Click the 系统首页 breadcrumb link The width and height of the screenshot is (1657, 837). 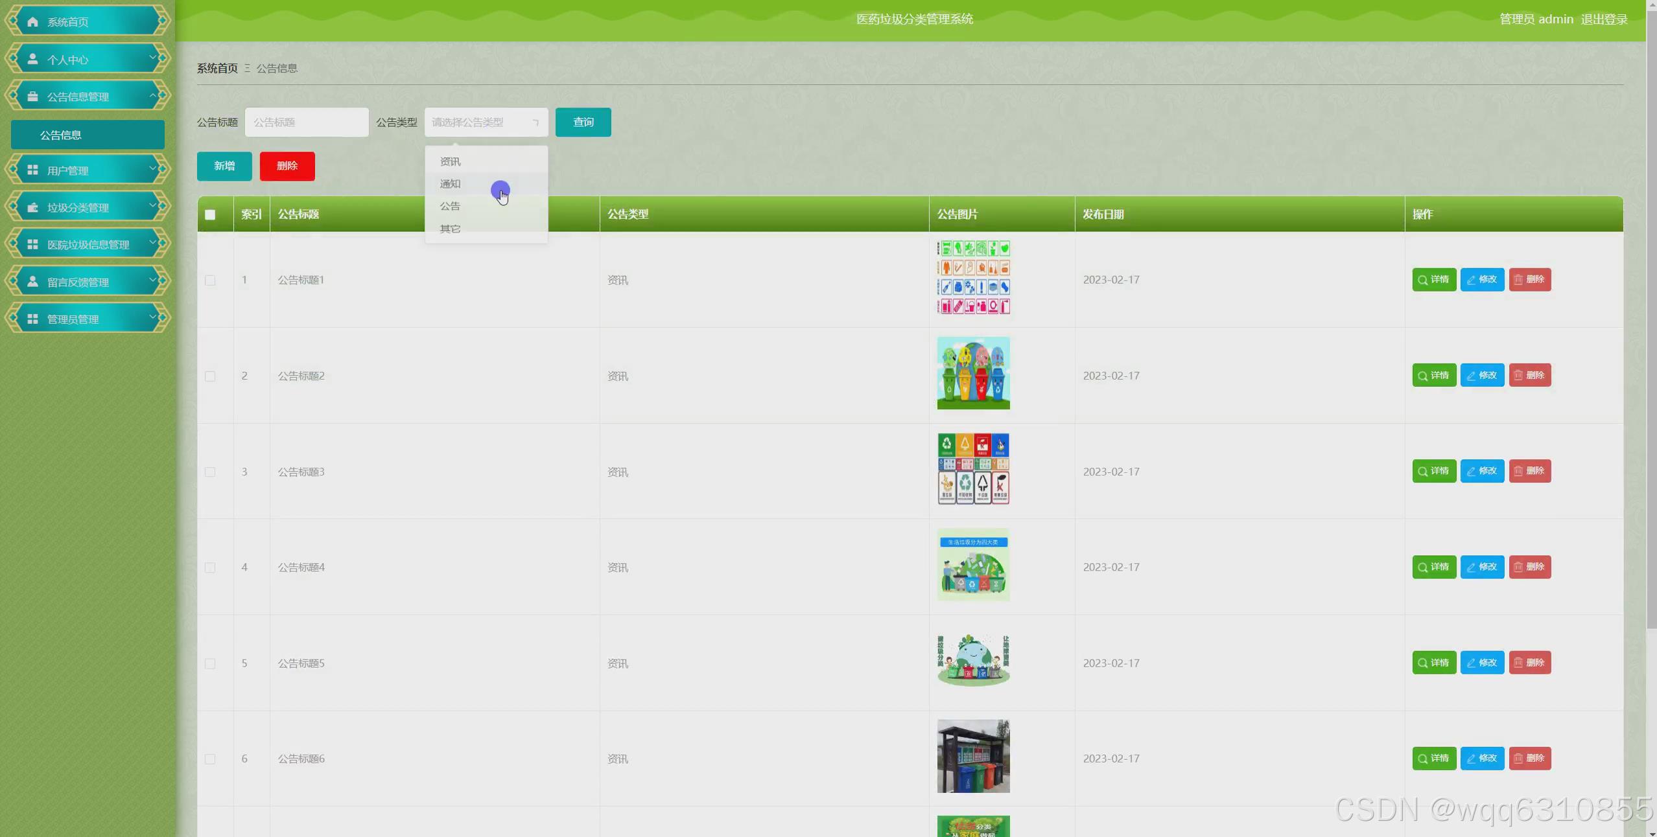217,68
